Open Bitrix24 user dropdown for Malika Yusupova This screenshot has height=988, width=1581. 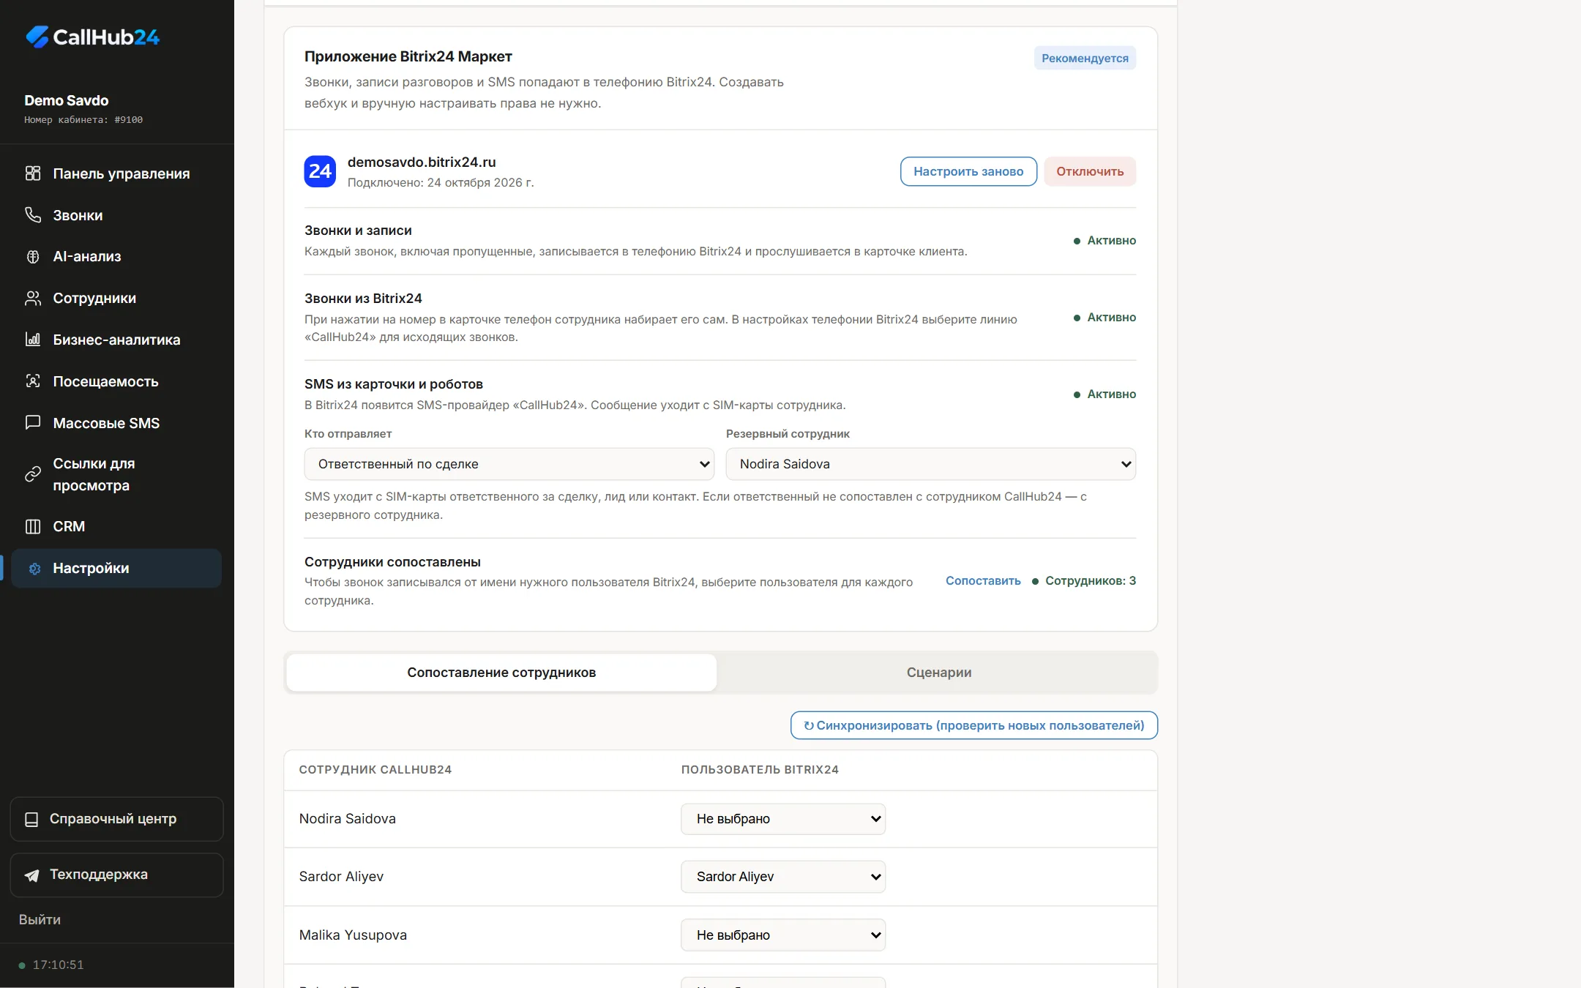coord(783,935)
